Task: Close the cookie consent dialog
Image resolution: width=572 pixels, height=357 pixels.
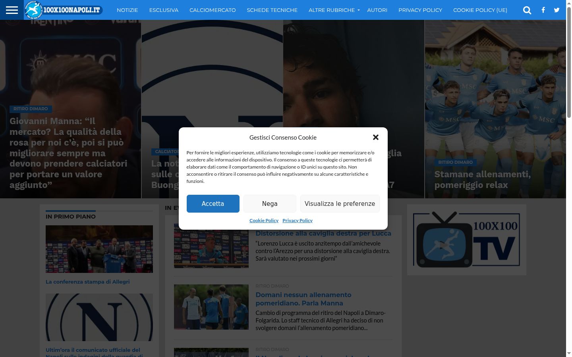Action: pyautogui.click(x=376, y=137)
